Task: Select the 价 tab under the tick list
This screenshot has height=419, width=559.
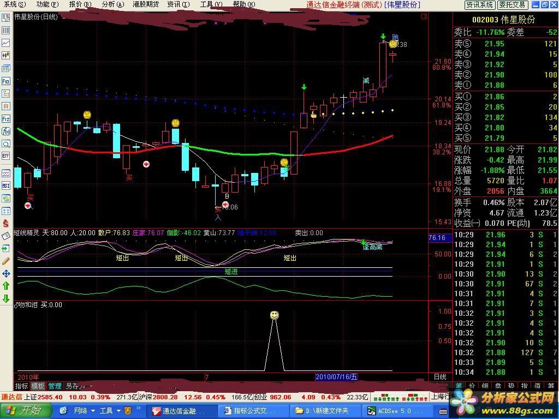Action: (472, 386)
